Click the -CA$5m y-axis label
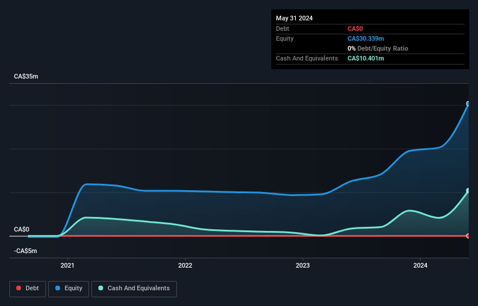Image resolution: width=478 pixels, height=306 pixels. [26, 251]
